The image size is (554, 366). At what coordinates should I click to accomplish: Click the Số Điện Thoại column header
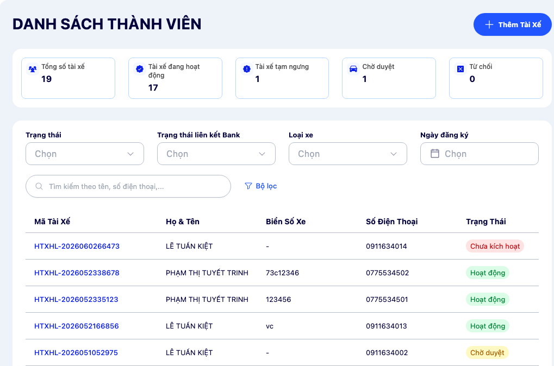[392, 222]
